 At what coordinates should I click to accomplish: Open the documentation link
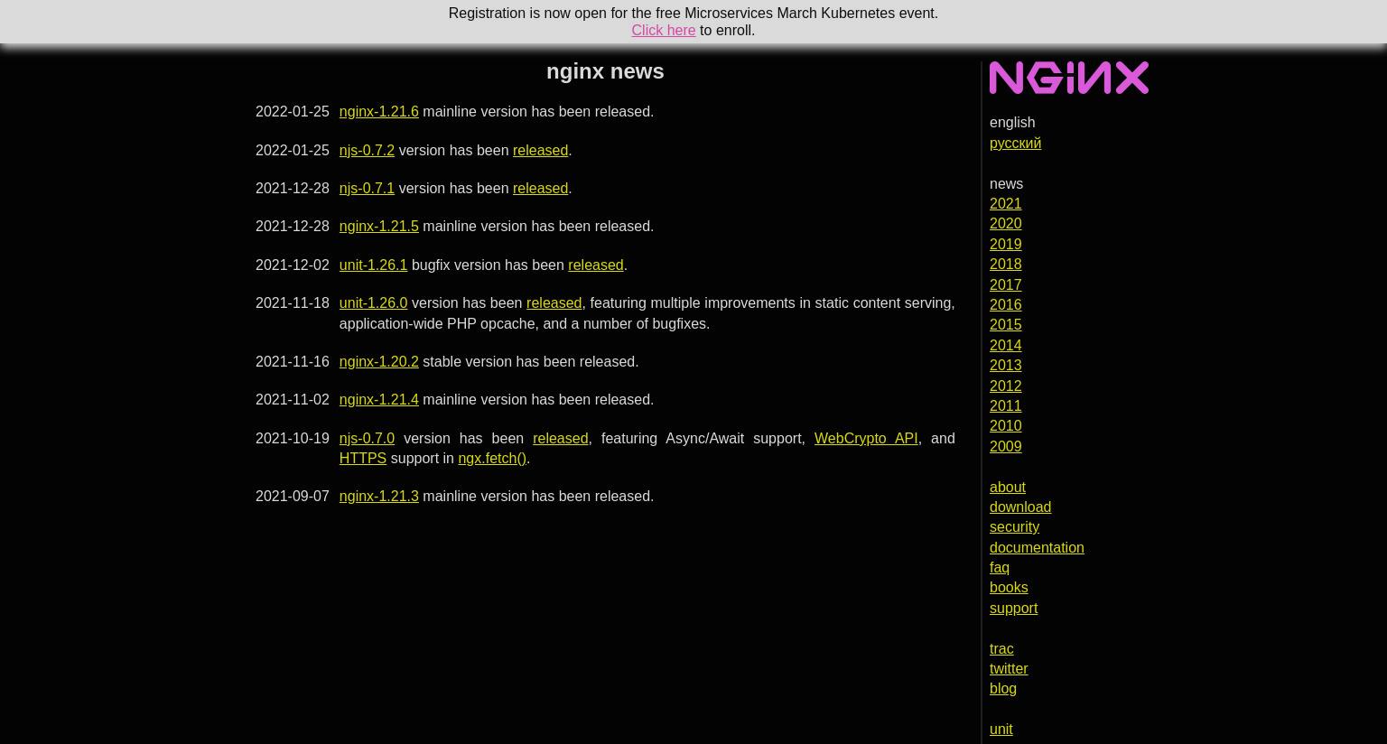pyautogui.click(x=1037, y=547)
